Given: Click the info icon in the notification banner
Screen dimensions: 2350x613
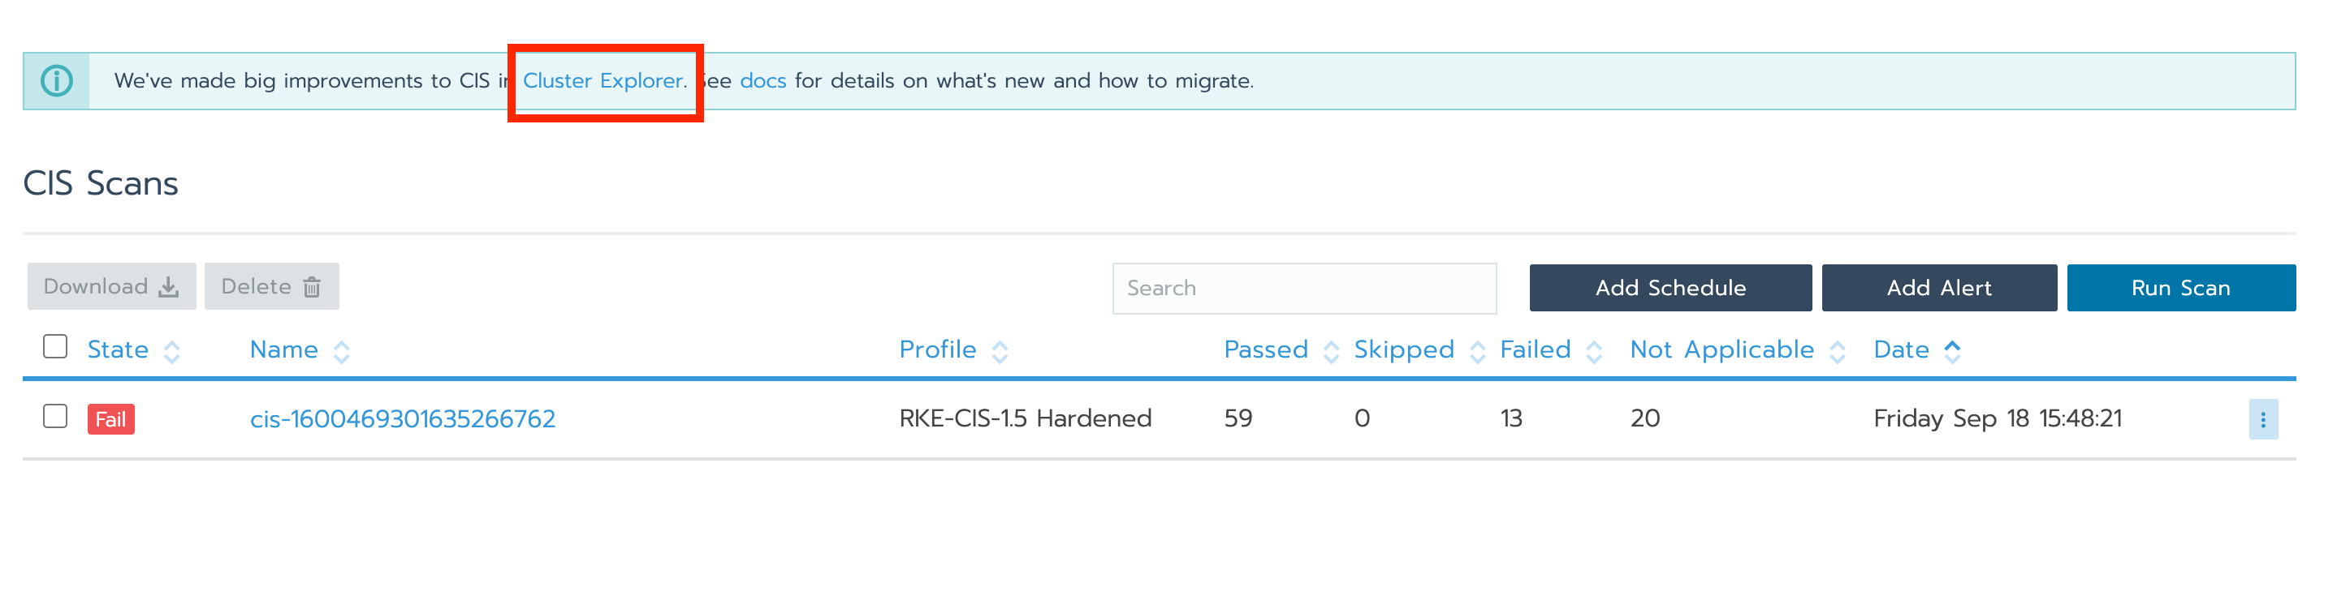Looking at the screenshot, I should (x=57, y=80).
